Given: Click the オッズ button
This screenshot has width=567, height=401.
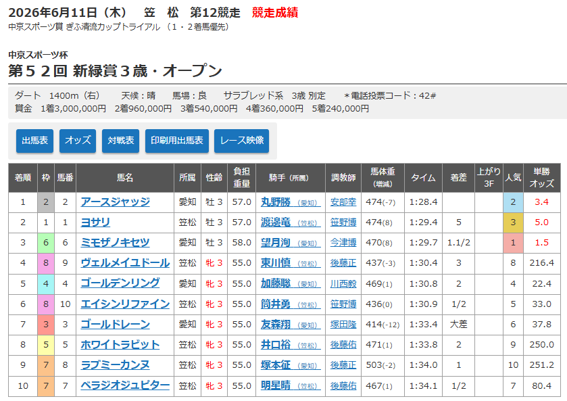Looking at the screenshot, I should click(x=78, y=141).
